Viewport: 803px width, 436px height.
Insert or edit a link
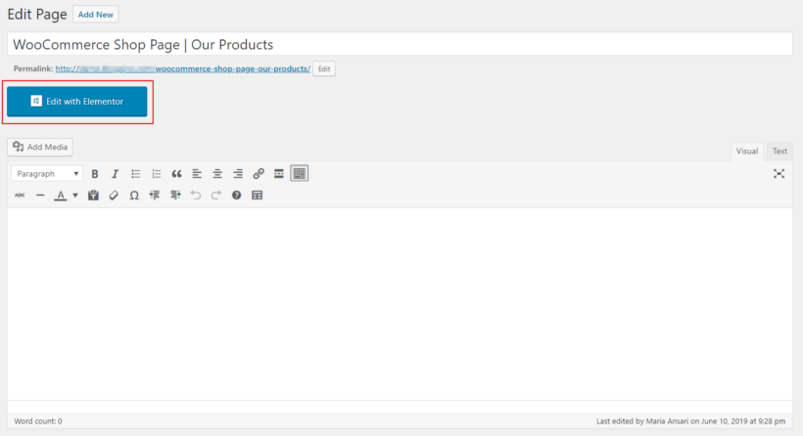[x=259, y=174]
